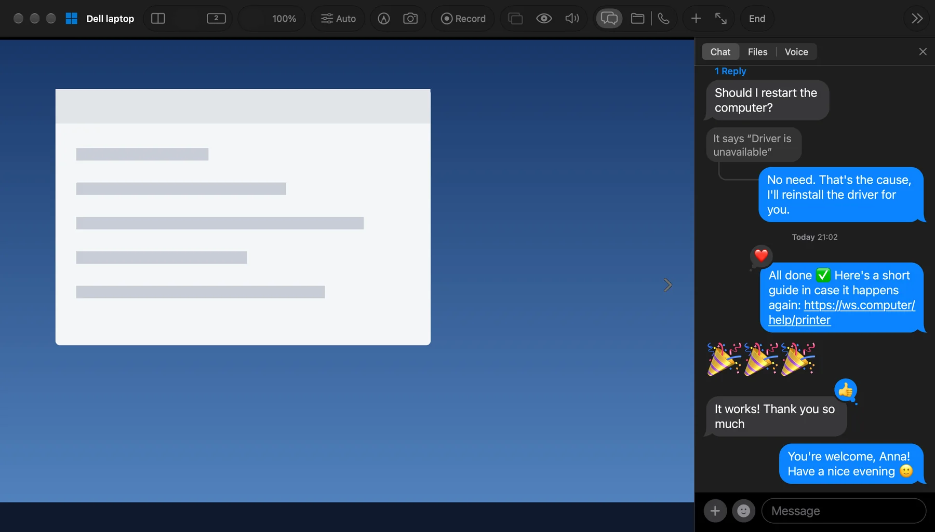
Task: Click the Windows logo icon
Action: point(72,19)
